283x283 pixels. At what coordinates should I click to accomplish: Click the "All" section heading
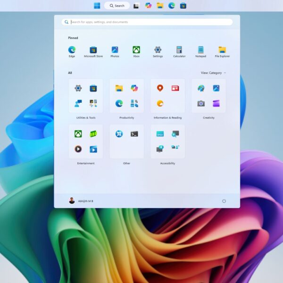pos(70,73)
